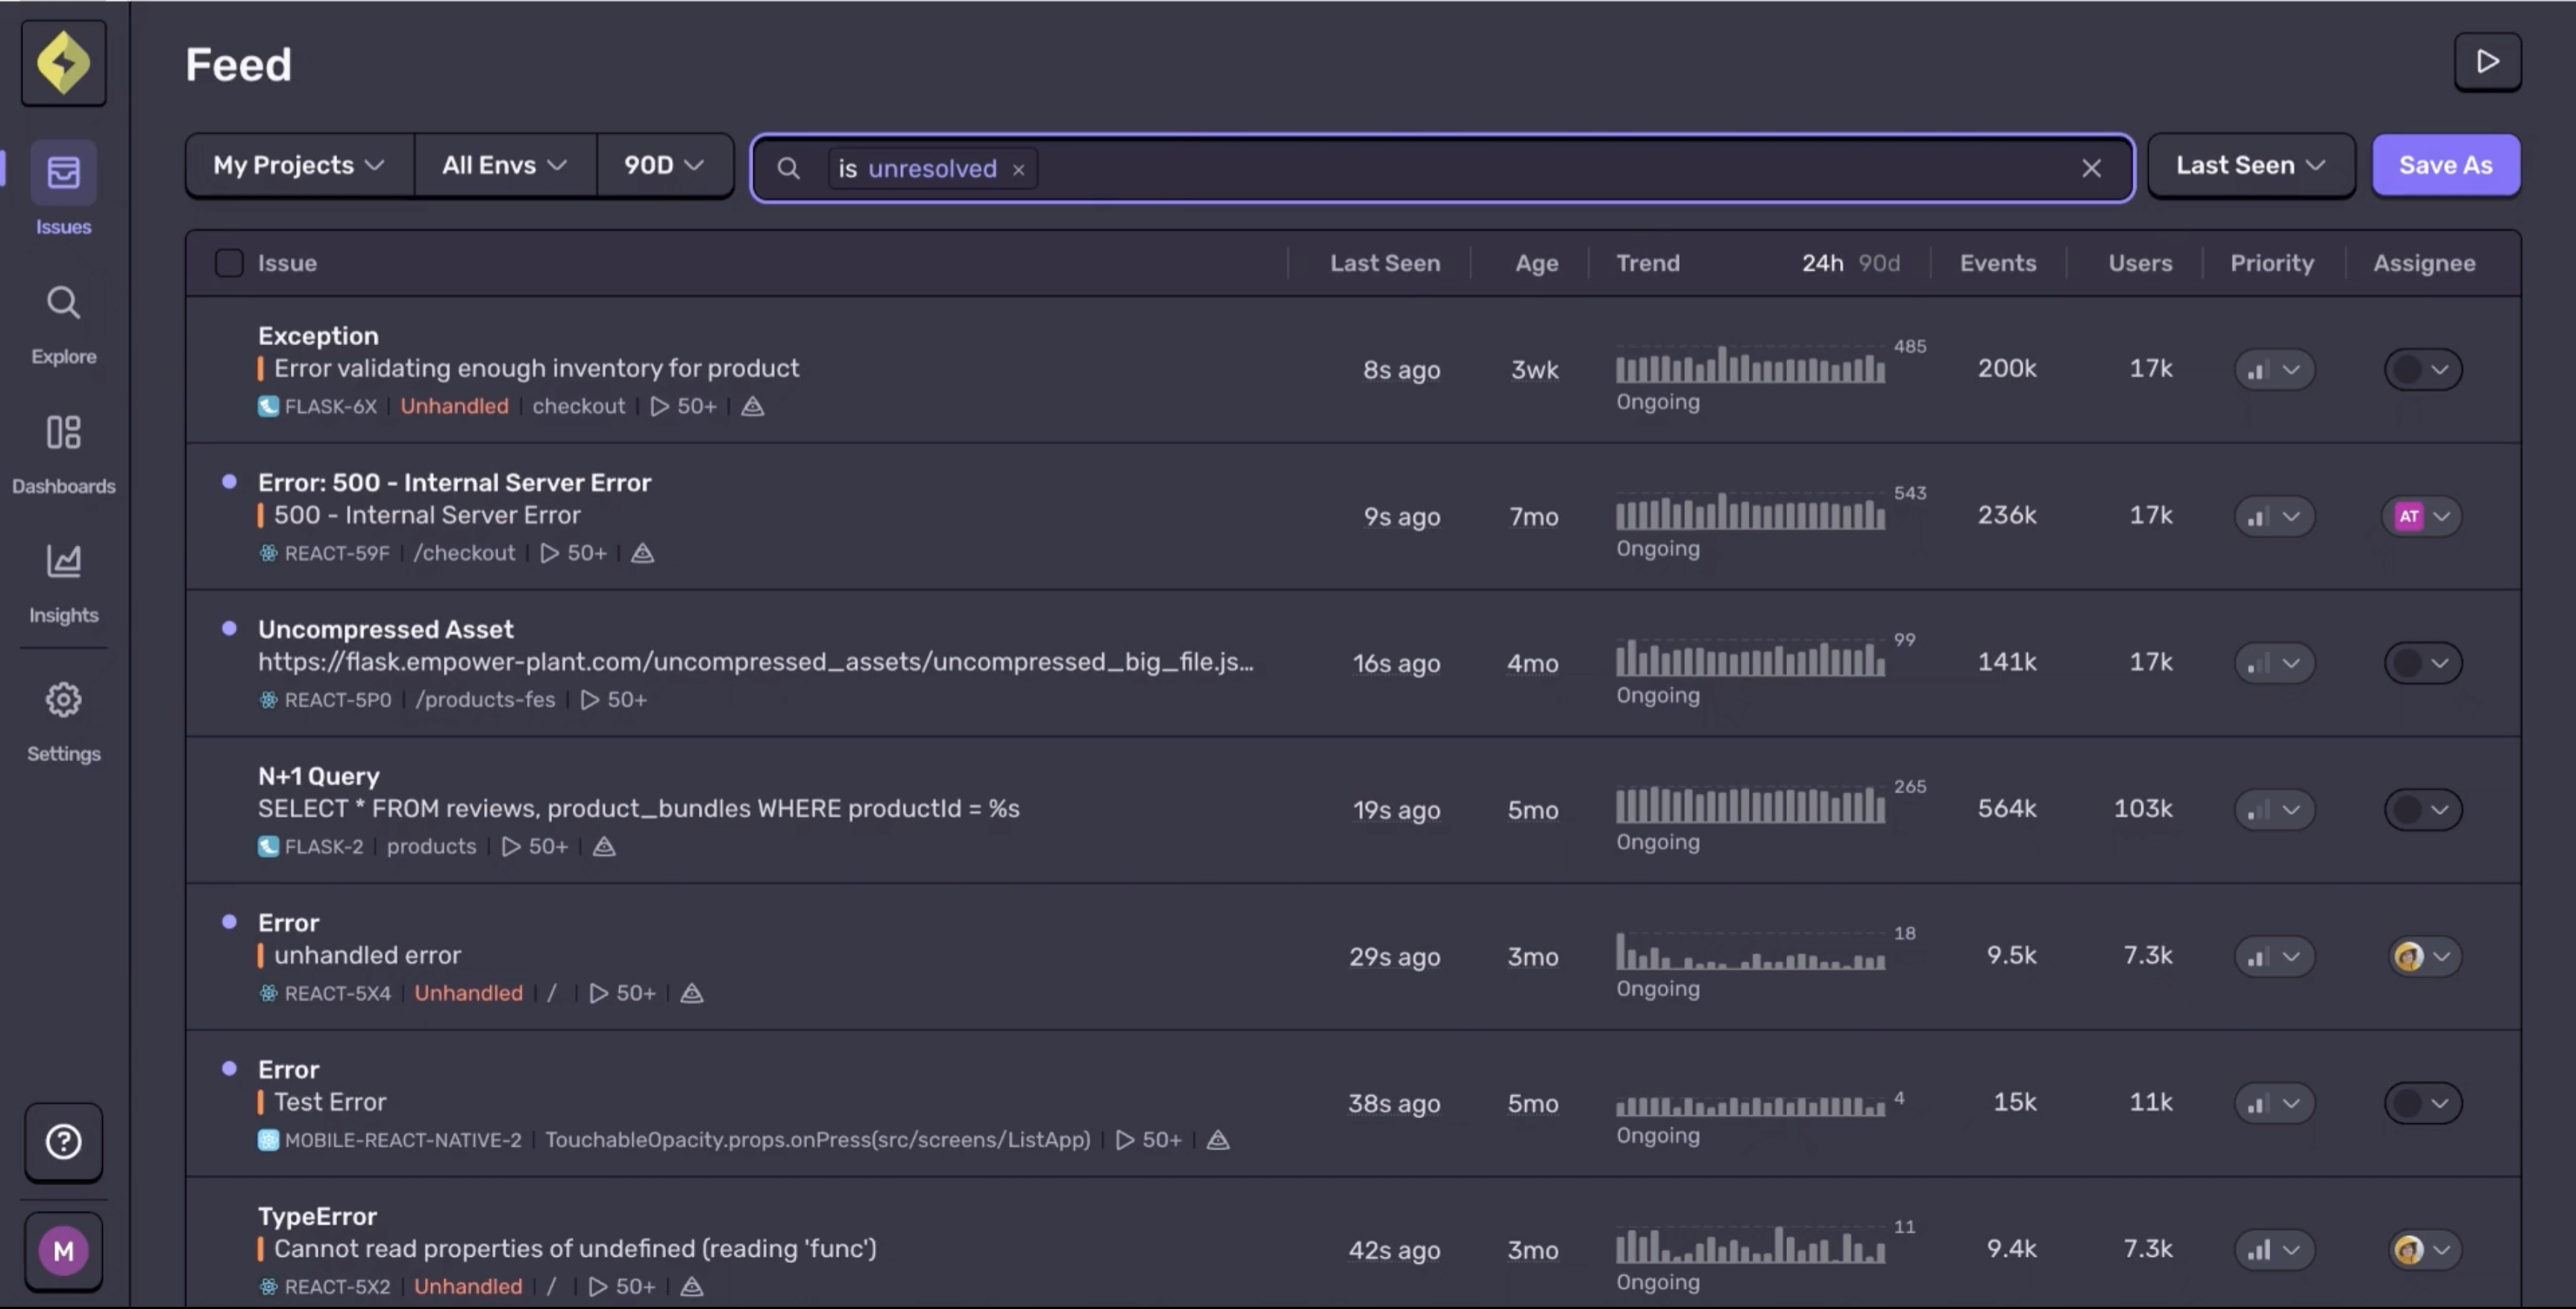Screen dimensions: 2576x1309
Task: Click the Save As button
Action: pos(2445,165)
